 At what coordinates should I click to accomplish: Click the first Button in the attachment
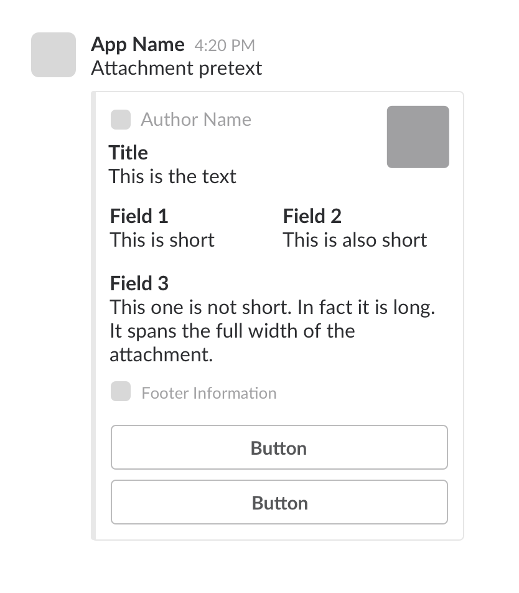pyautogui.click(x=279, y=447)
